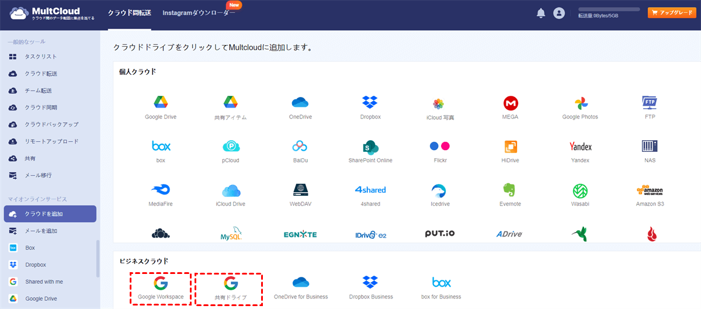The image size is (701, 309).
Task: Select the put.io service
Action: tap(440, 234)
